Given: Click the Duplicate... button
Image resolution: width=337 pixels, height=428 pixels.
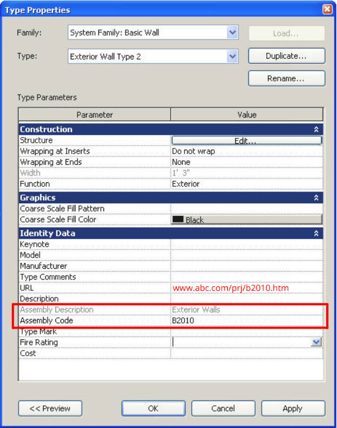Looking at the screenshot, I should click(287, 56).
